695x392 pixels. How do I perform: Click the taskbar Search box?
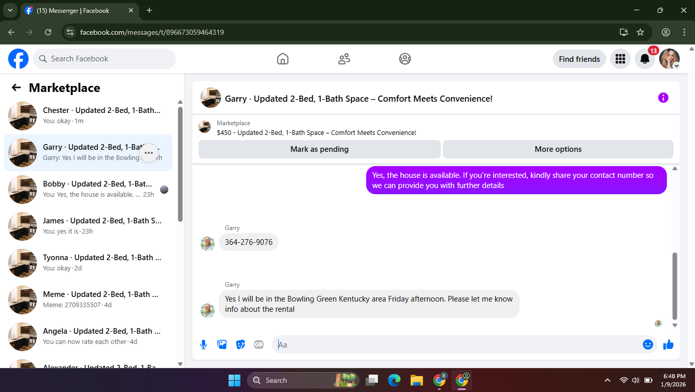pyautogui.click(x=303, y=380)
